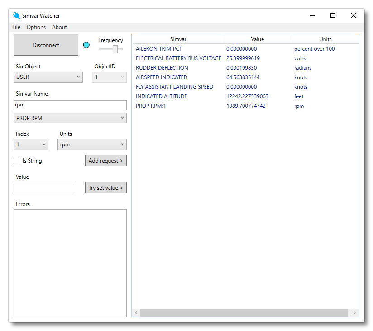The width and height of the screenshot is (373, 331).
Task: Maximize the Simvar Watcher window
Action: tap(333, 15)
